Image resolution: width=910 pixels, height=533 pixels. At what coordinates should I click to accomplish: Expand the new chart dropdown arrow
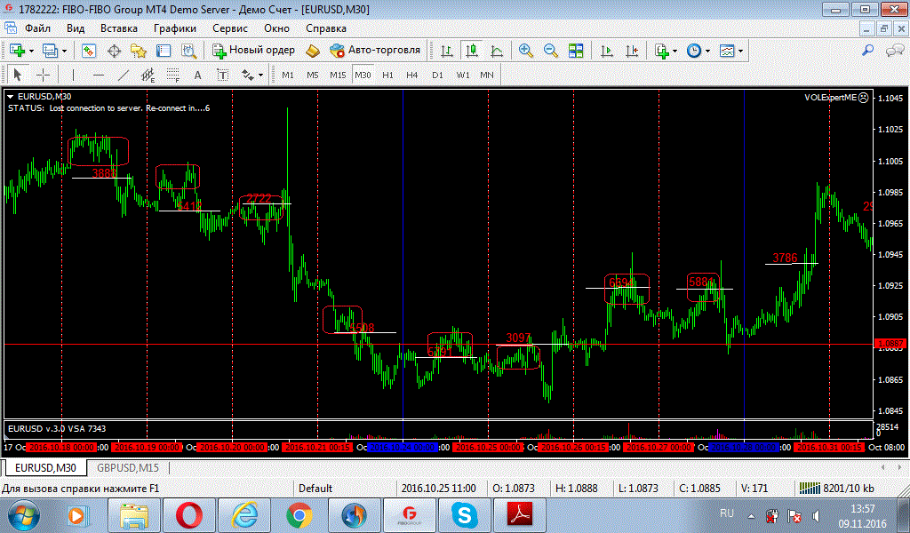coord(31,51)
